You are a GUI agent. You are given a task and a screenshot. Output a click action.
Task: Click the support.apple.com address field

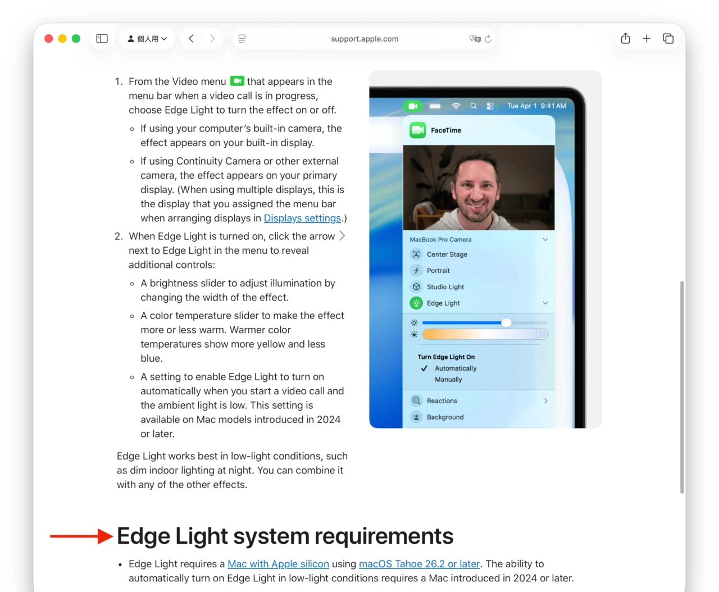pyautogui.click(x=365, y=39)
